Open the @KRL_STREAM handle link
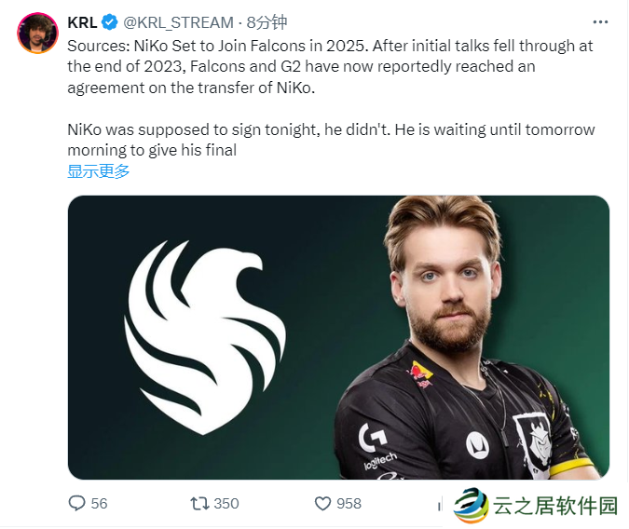The image size is (629, 529). 178,22
